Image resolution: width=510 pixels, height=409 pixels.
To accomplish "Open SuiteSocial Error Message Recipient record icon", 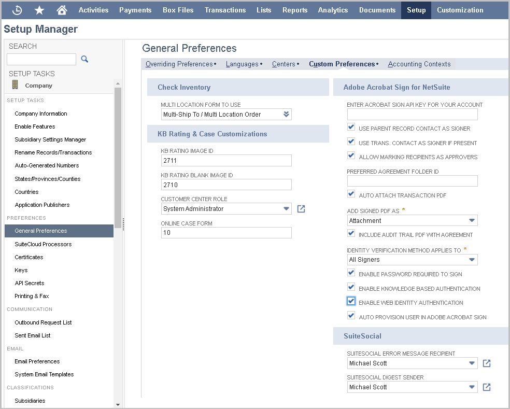I will click(x=487, y=363).
